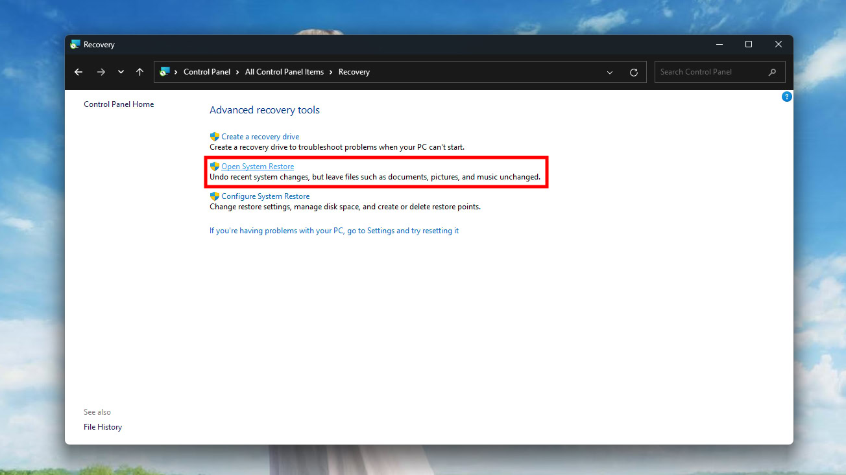Click the Back navigation arrow
The height and width of the screenshot is (475, 846).
point(79,72)
